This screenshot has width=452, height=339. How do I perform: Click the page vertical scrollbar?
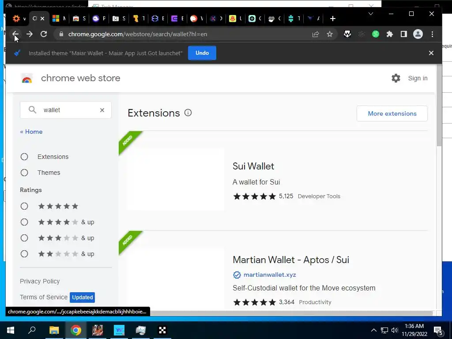(439, 105)
